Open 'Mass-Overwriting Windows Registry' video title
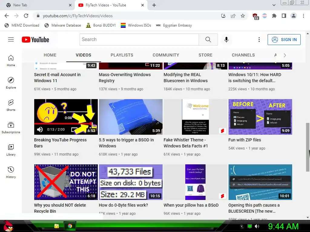Viewport: 310px width, 232px height. [125, 78]
